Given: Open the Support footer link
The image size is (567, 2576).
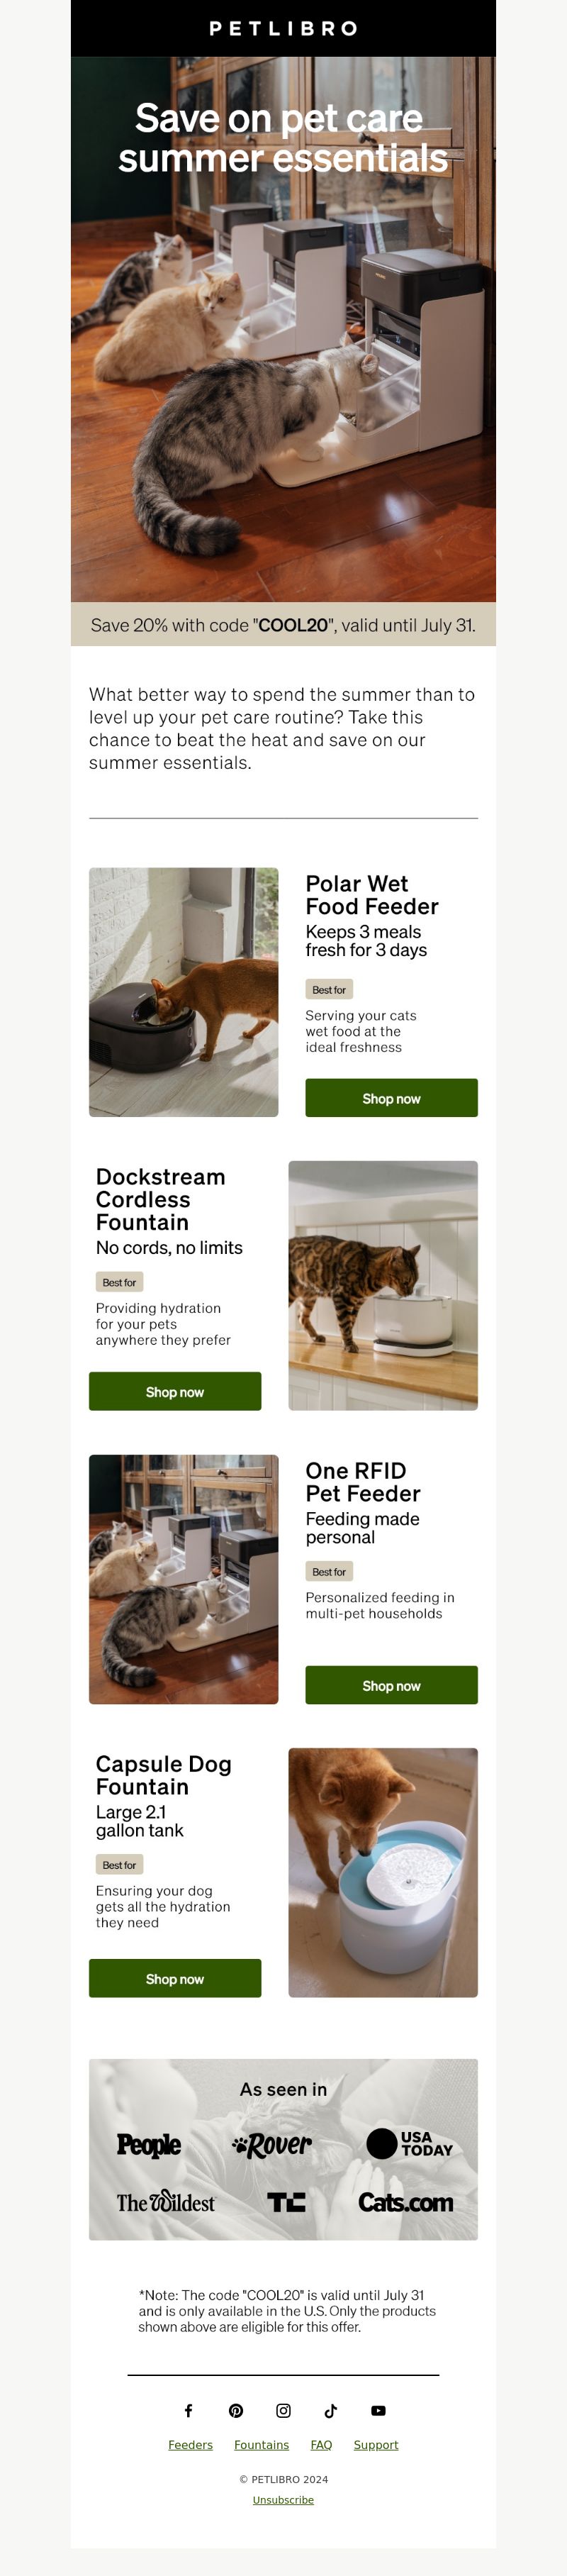Looking at the screenshot, I should point(376,2444).
